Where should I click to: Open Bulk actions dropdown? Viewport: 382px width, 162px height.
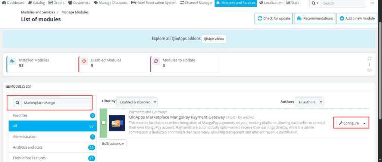pyautogui.click(x=113, y=144)
